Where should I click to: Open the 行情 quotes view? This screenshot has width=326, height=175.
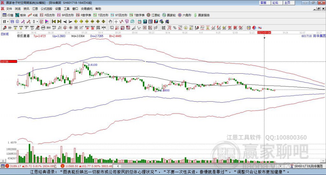coord(8,15)
